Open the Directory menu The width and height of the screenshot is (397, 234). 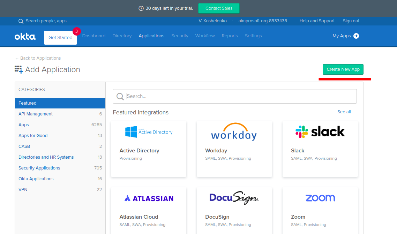122,36
